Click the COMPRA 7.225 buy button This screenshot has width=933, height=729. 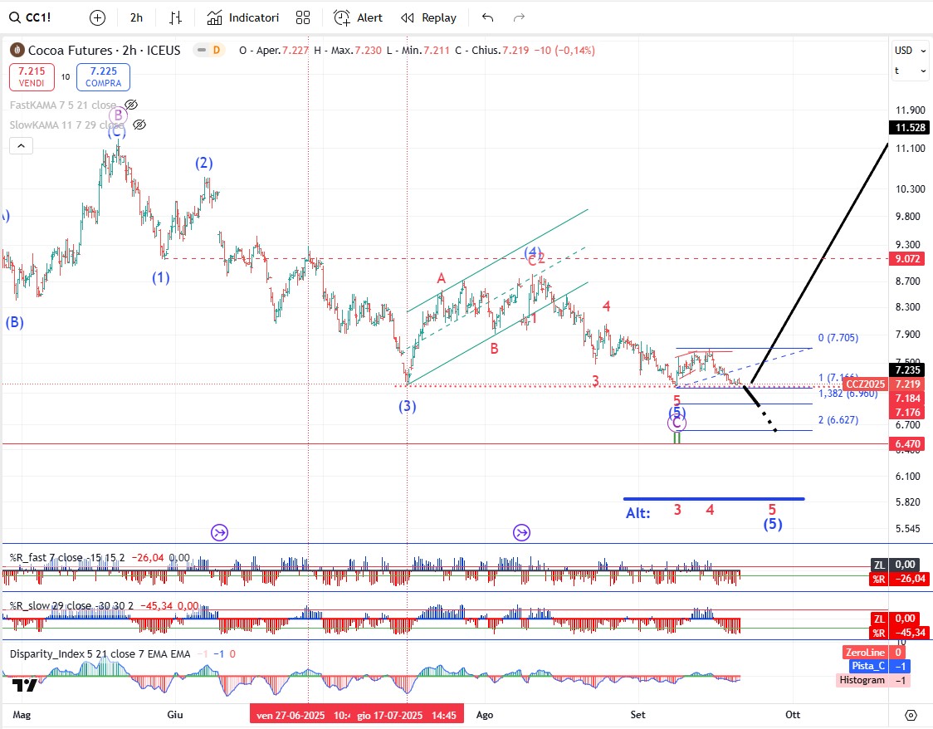pyautogui.click(x=103, y=76)
